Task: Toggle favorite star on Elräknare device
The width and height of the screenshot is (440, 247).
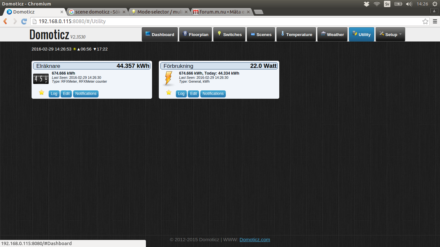Action: coord(41,93)
